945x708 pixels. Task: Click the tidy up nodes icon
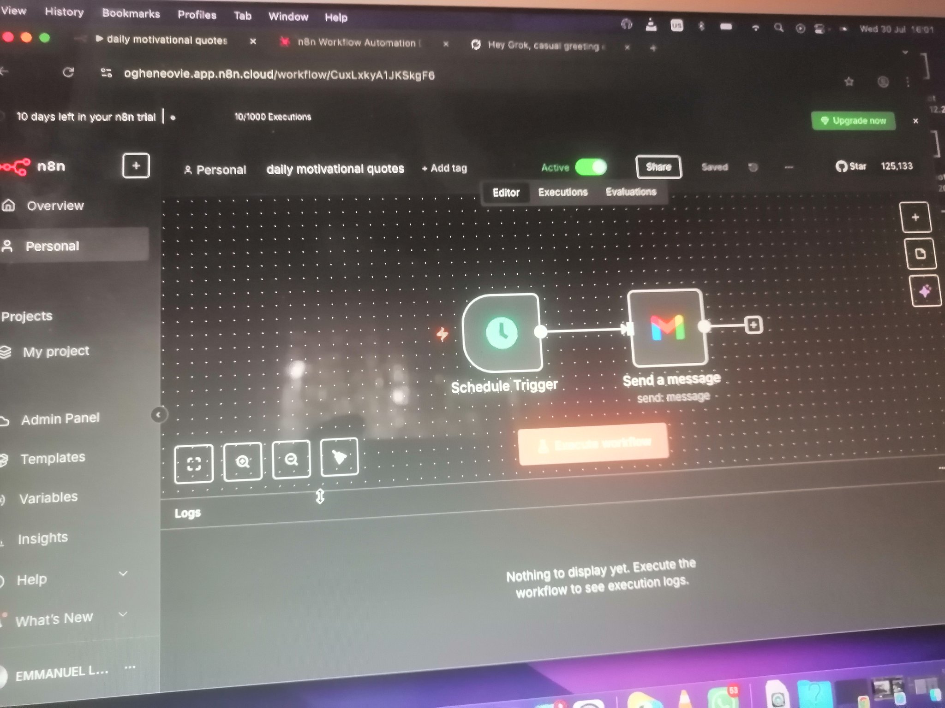(339, 457)
